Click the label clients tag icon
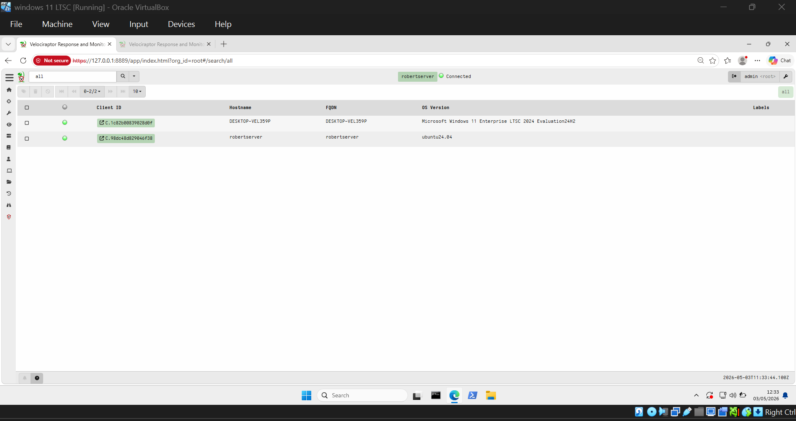Screen dimensions: 796x421 (24, 91)
